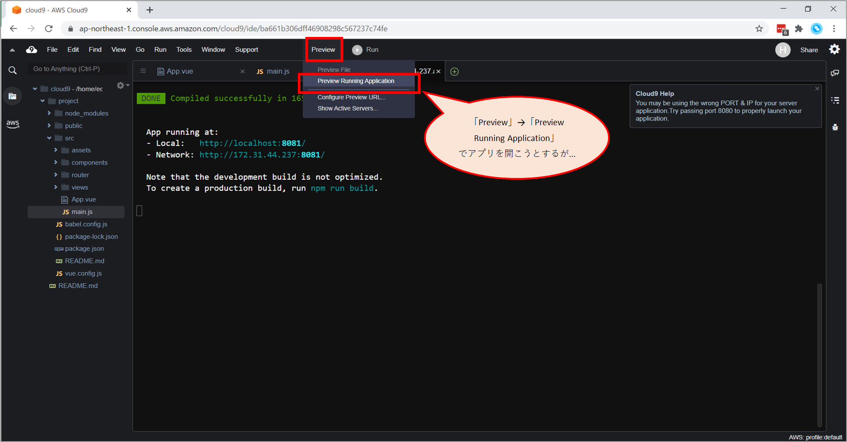This screenshot has width=847, height=442.
Task: Click the Share button
Action: 809,50
